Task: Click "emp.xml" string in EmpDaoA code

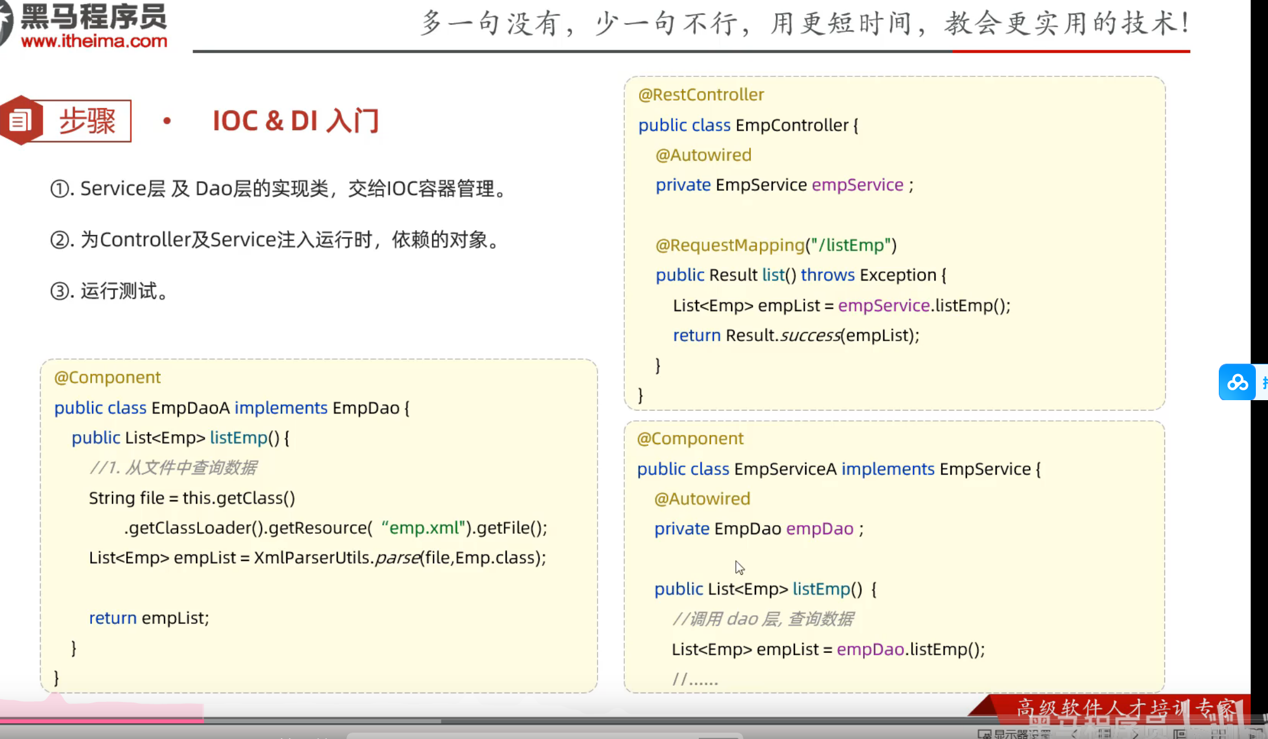Action: tap(423, 527)
